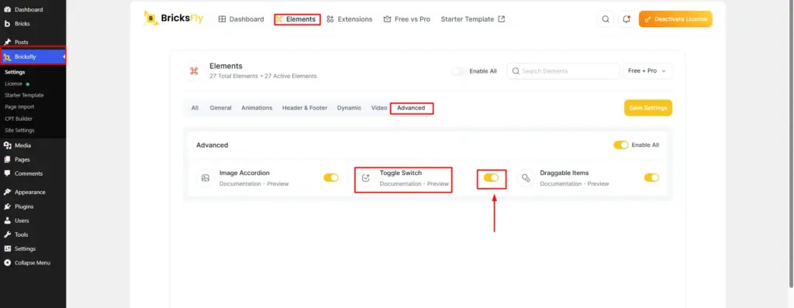Turn off the Toggle Switch element
The image size is (794, 308).
pos(491,177)
